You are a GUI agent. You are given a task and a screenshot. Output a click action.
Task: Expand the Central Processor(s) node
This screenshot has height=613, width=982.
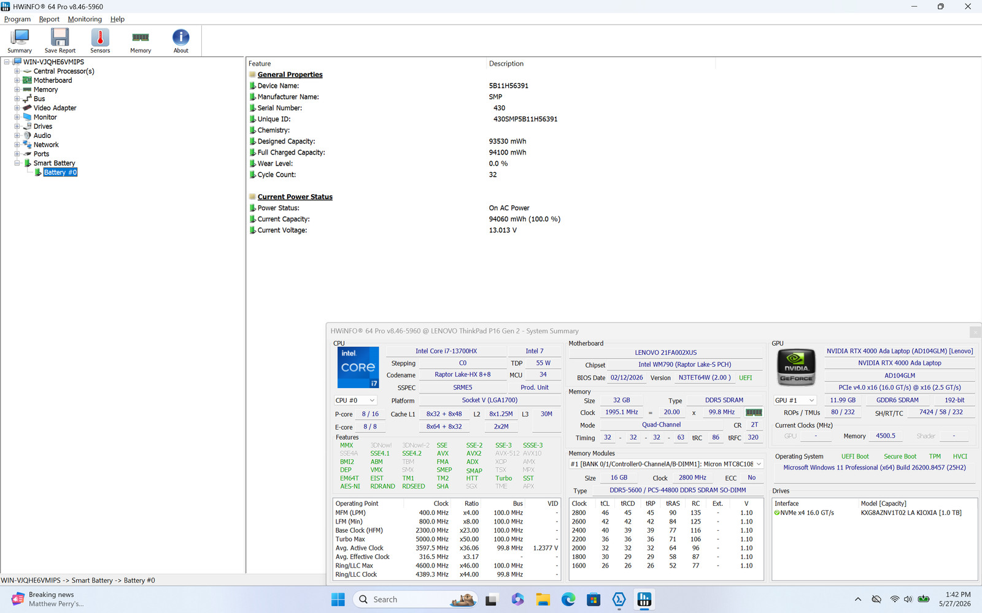(17, 71)
